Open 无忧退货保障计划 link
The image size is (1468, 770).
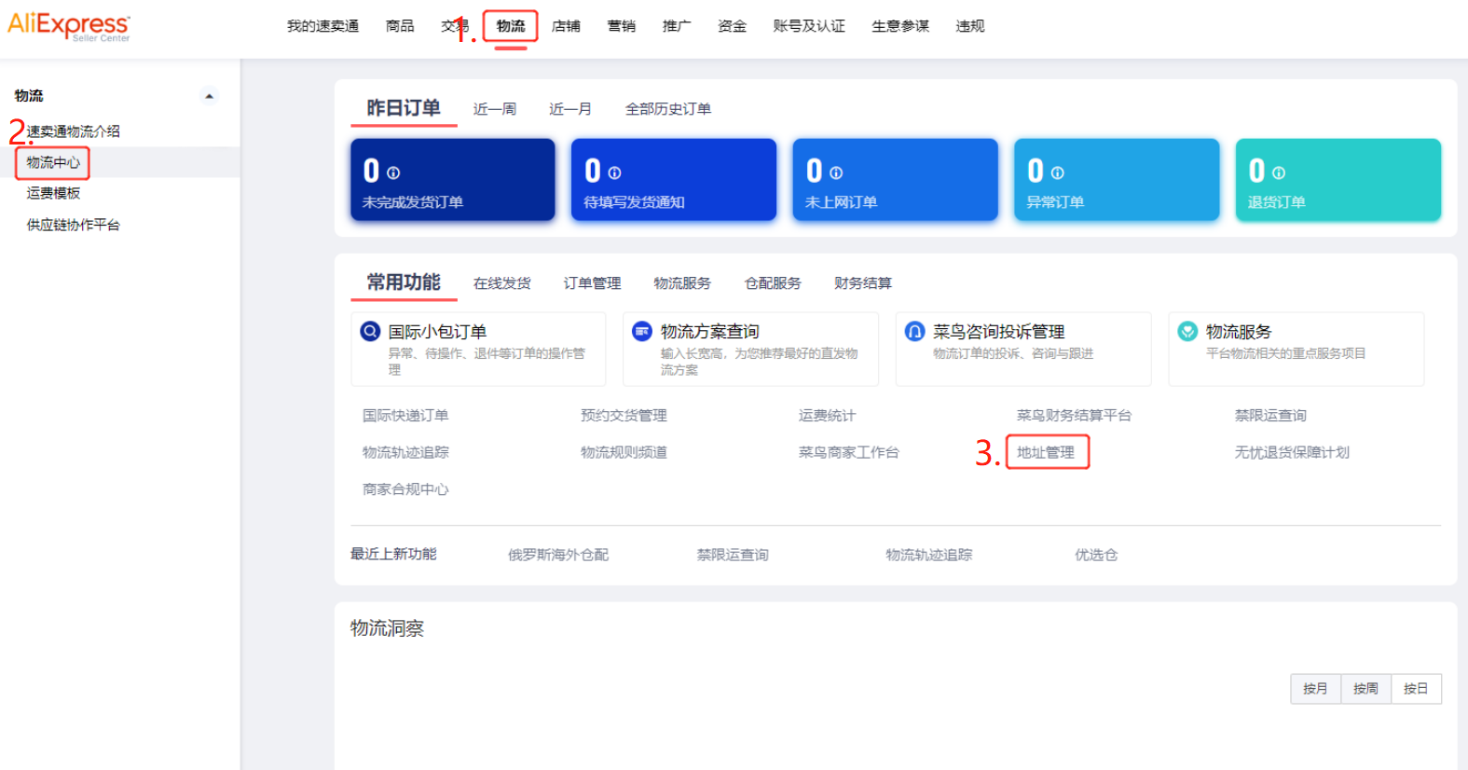click(x=1292, y=453)
